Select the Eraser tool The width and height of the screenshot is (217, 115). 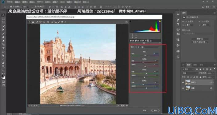tap(3, 41)
